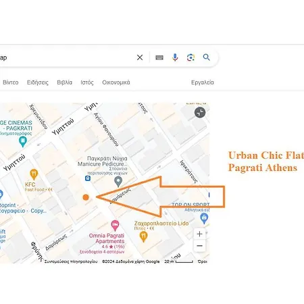
Task: Select the Ζαχαροπλαστείο Lido restaurant pin
Action: [x=144, y=236]
